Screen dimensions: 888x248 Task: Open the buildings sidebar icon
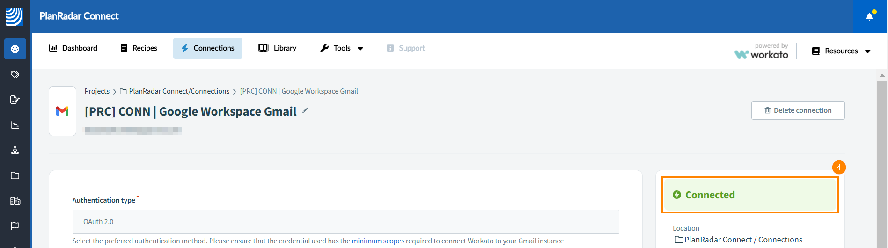pyautogui.click(x=15, y=201)
